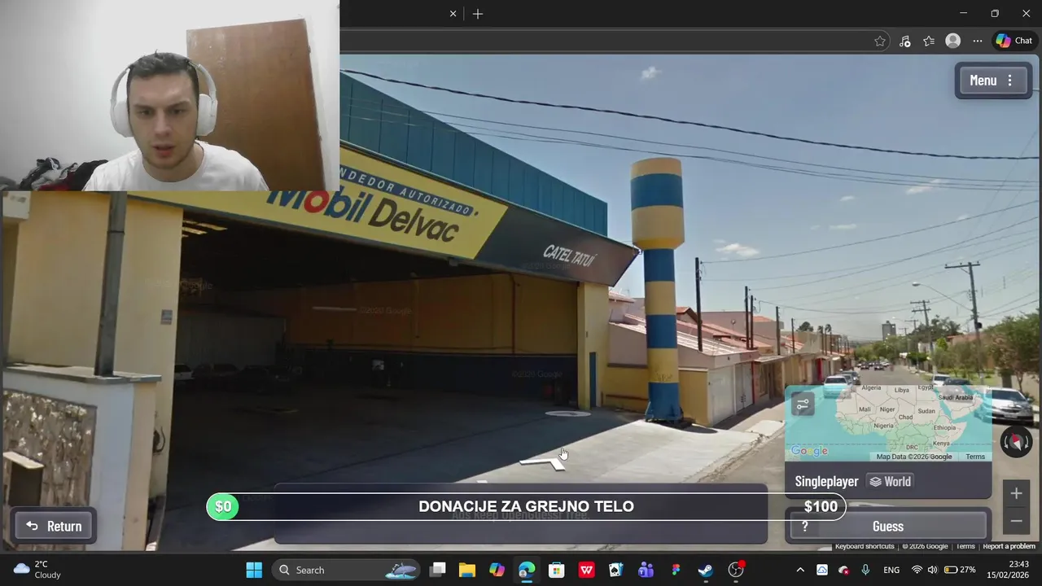
Task: Check battery status 27%
Action: (959, 570)
